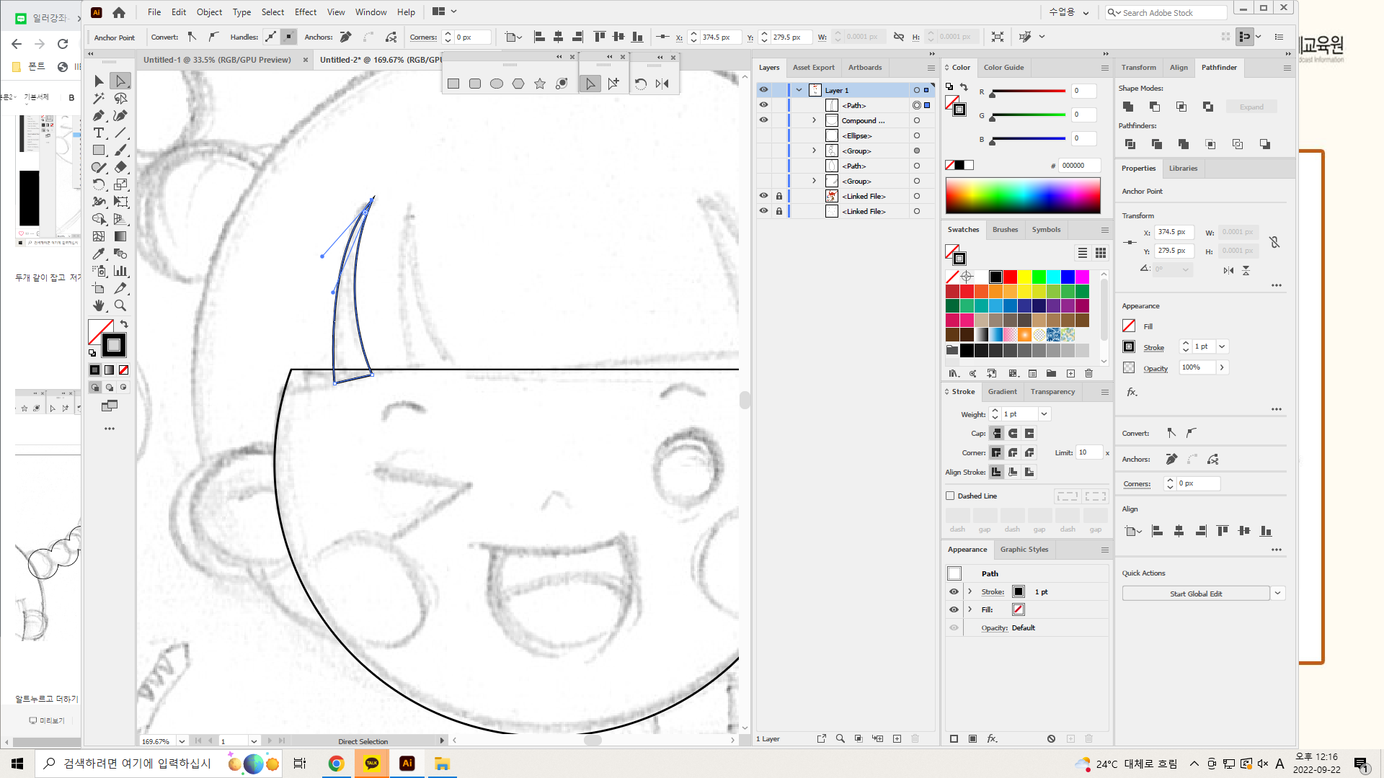Expand the first Group sublayer
This screenshot has width=1384, height=778.
click(815, 151)
